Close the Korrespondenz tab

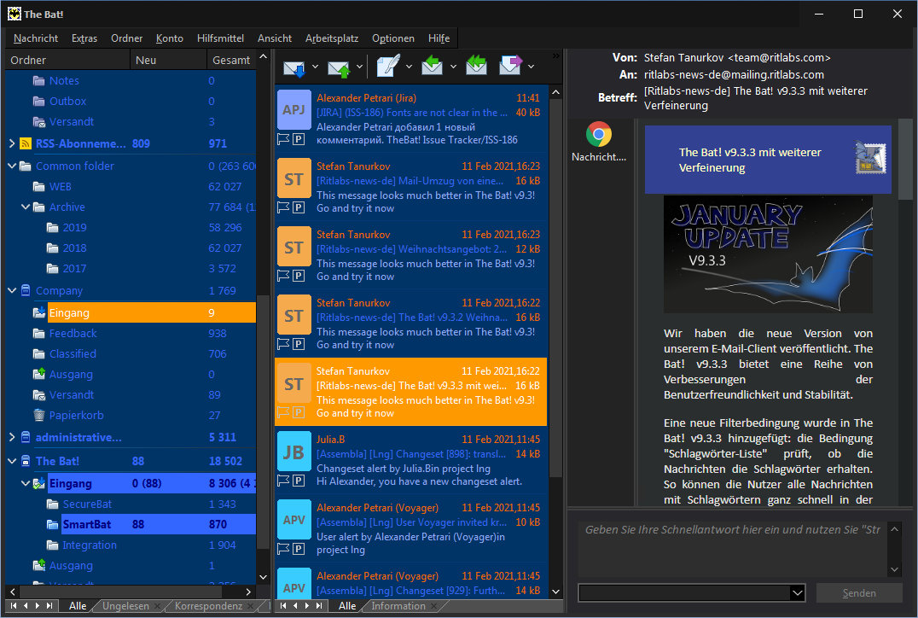(251, 606)
